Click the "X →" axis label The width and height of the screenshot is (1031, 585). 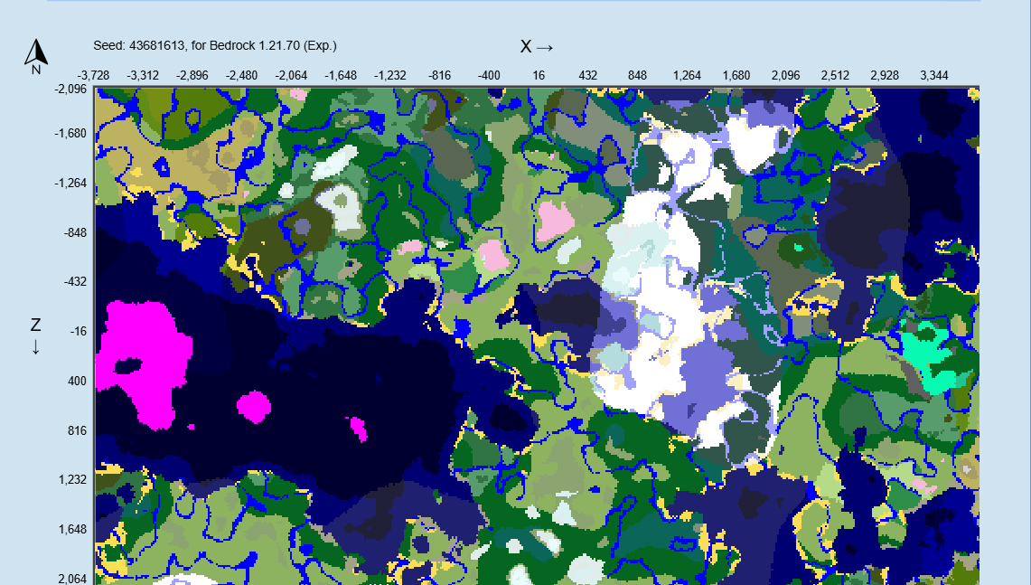pyautogui.click(x=537, y=47)
